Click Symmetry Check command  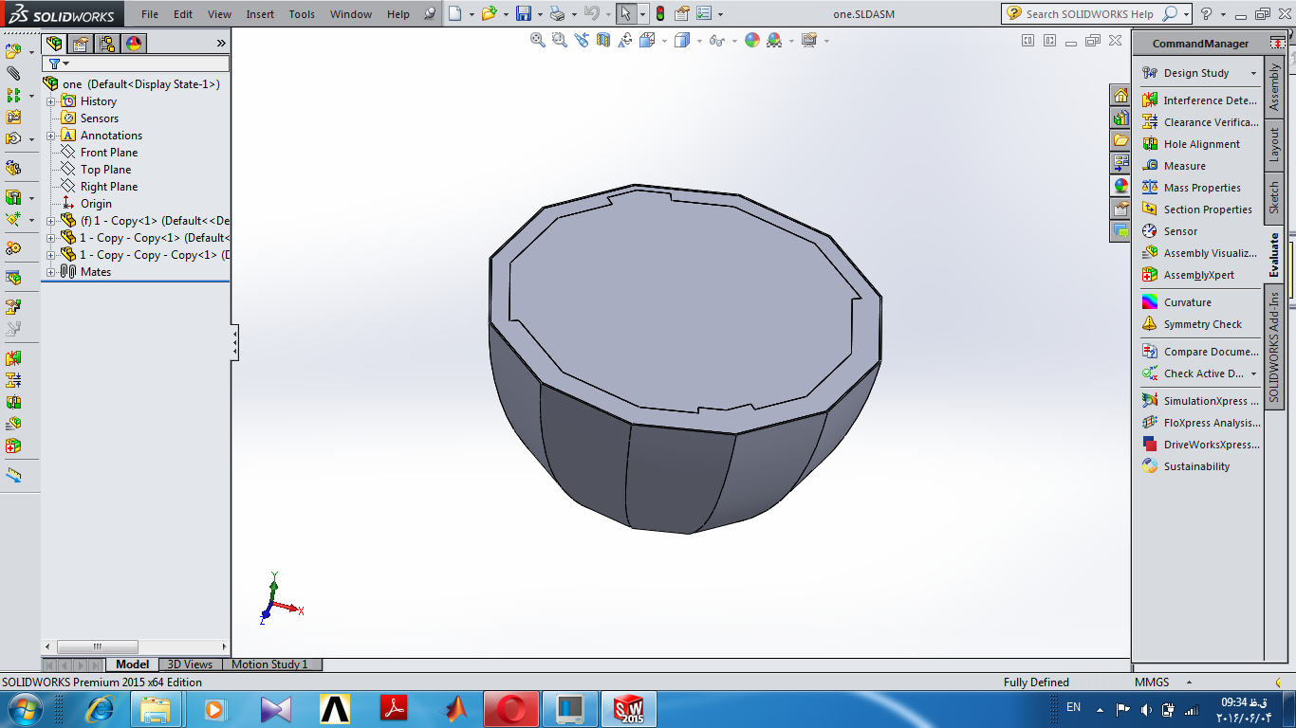1202,324
